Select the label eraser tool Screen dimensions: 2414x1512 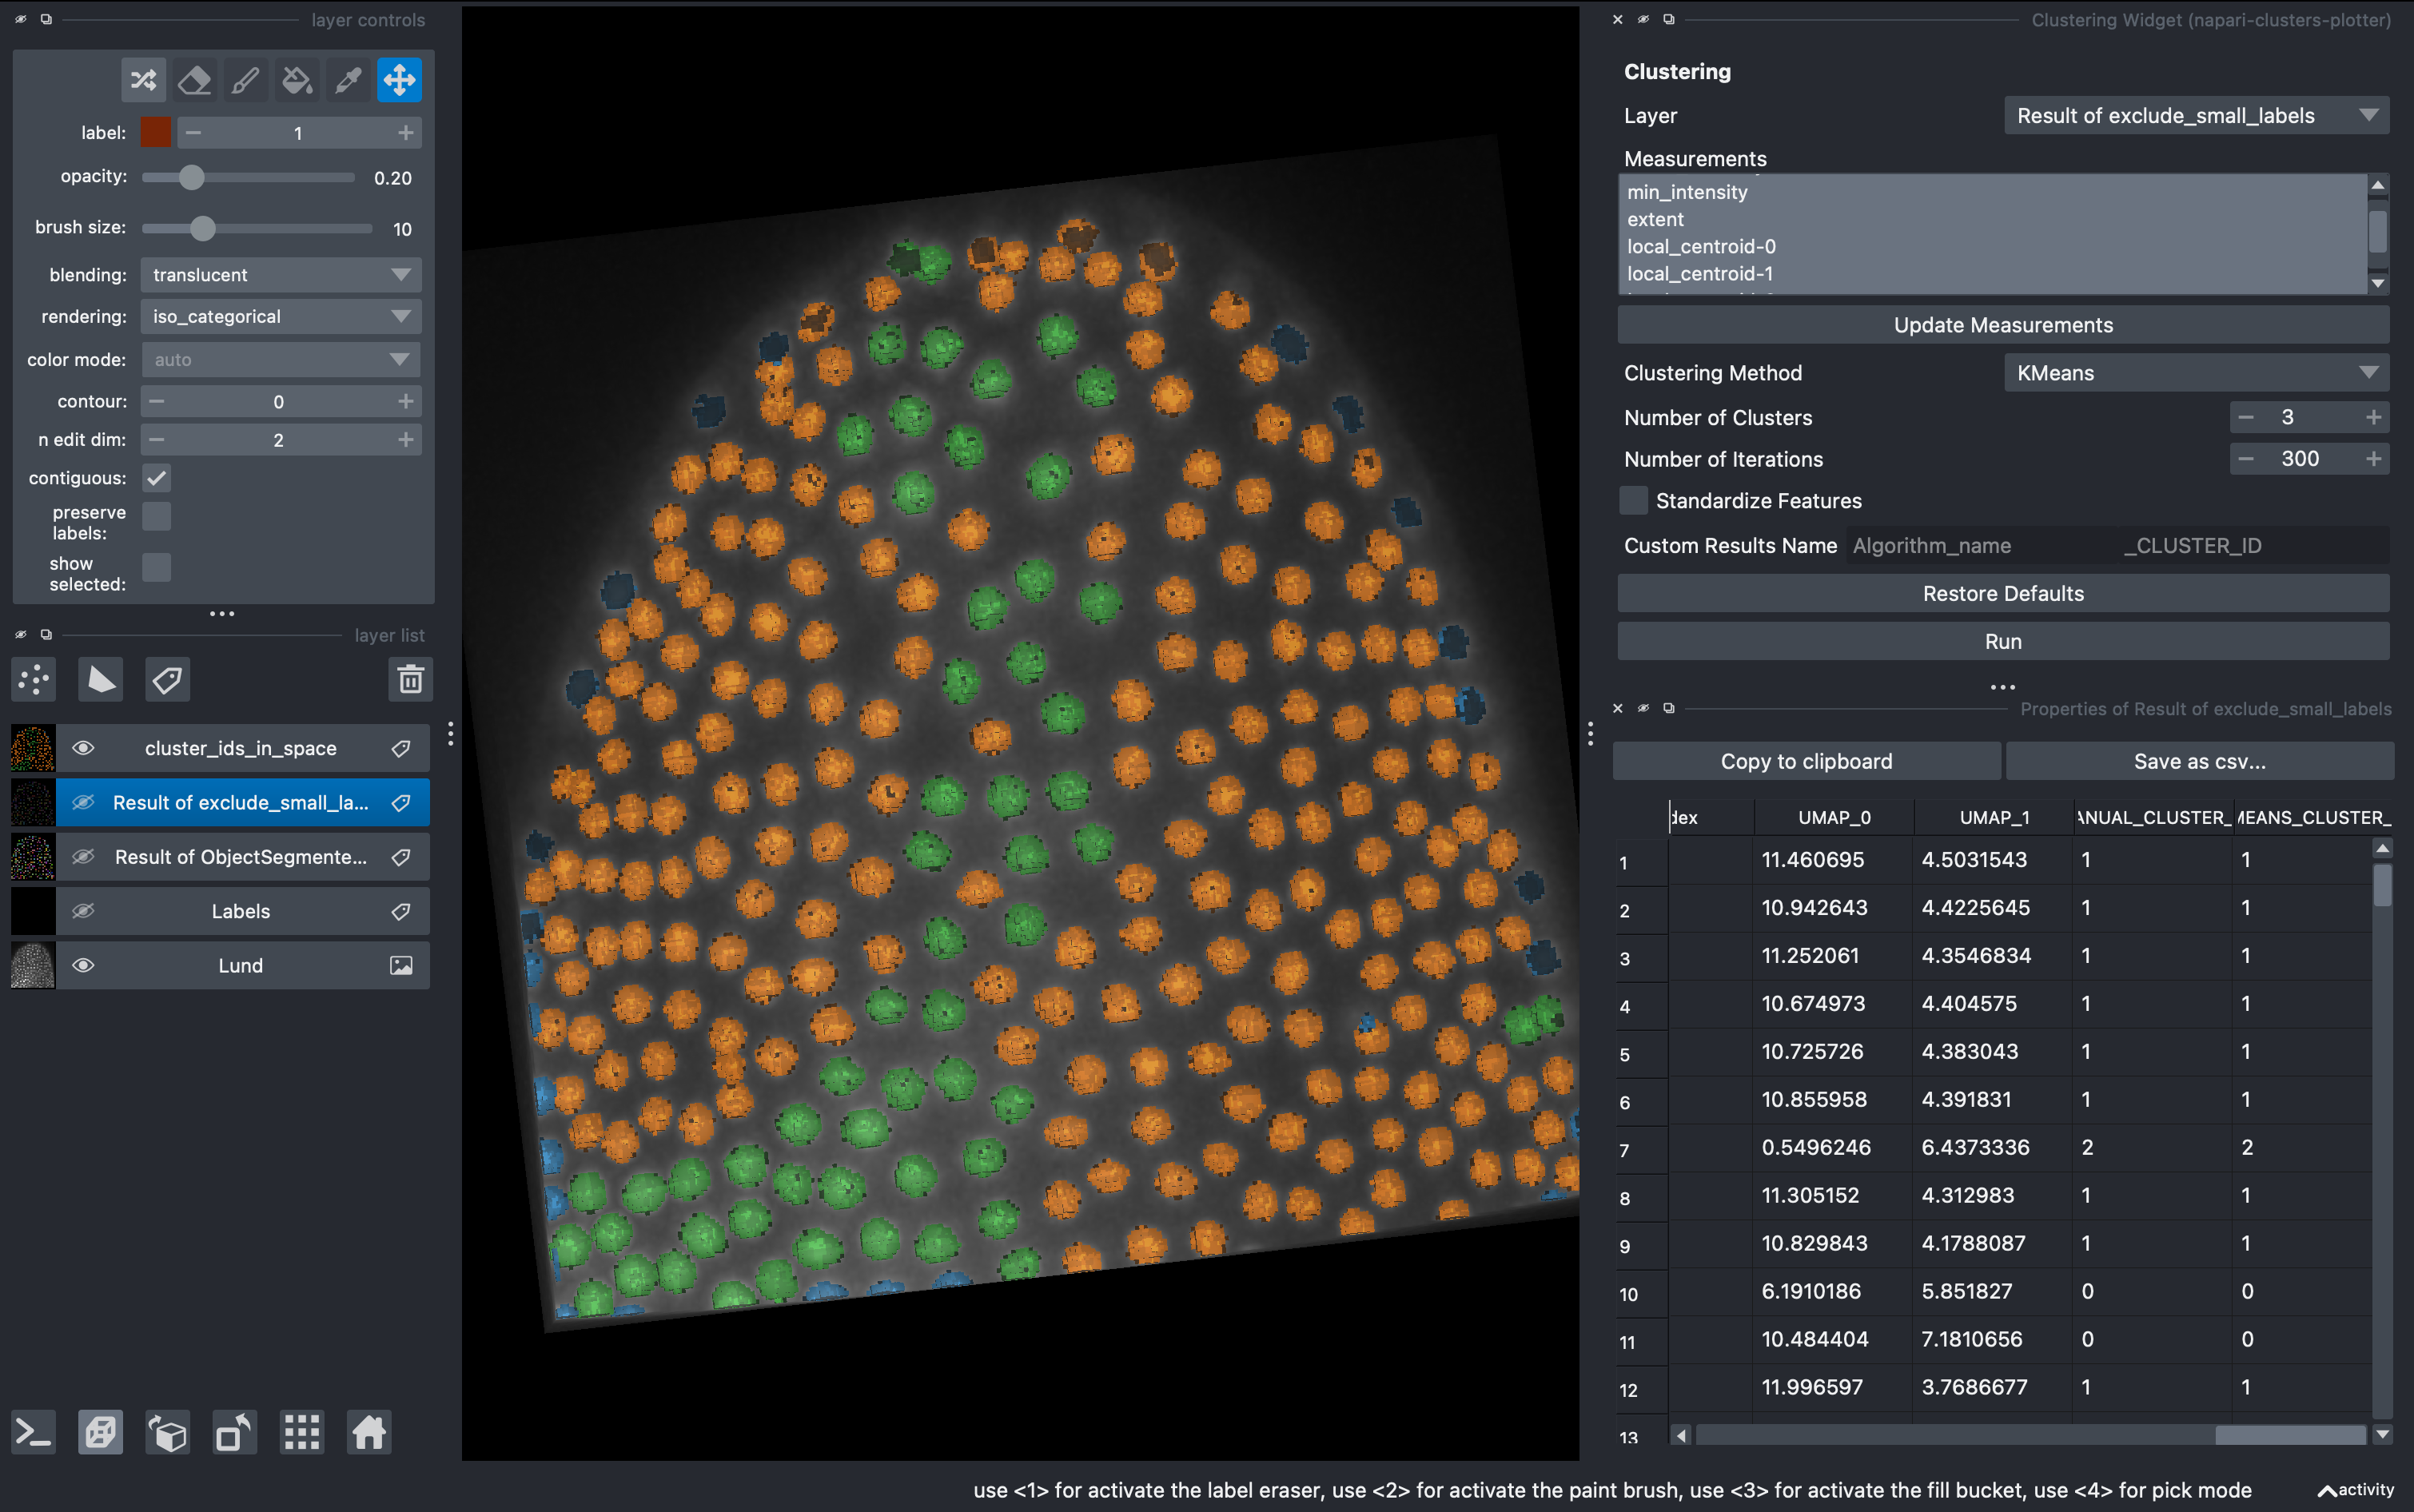tap(194, 80)
